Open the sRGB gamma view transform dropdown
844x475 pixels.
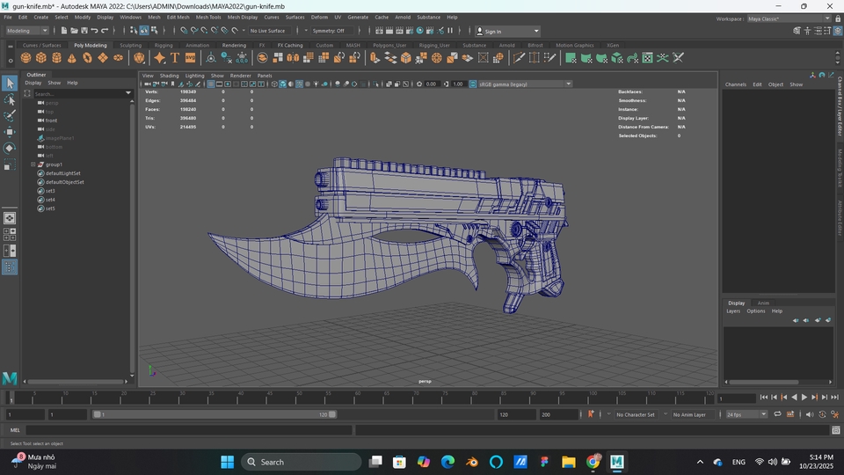(x=525, y=84)
